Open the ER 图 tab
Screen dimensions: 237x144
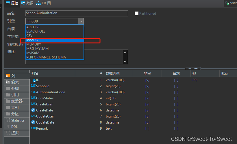coord(44,3)
